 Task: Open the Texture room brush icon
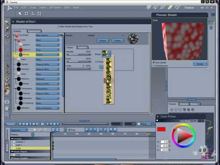(x=170, y=7)
